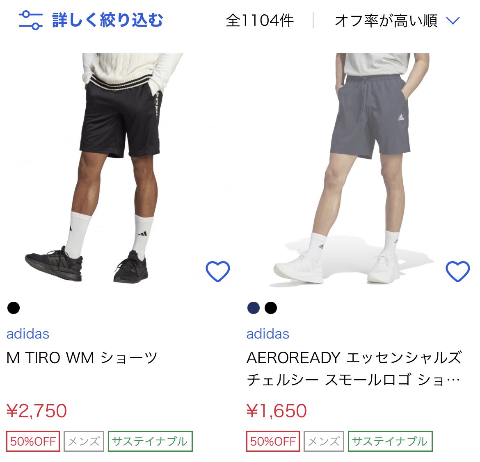
Task: Click the 50%OFF tag under ¥2,750
Action: tap(33, 441)
